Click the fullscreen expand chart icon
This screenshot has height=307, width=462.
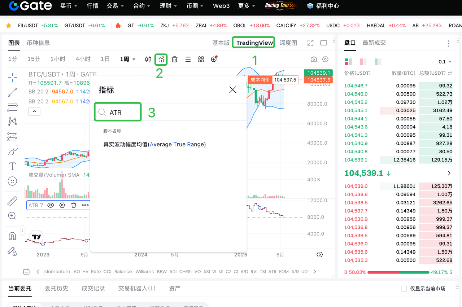[x=310, y=43]
